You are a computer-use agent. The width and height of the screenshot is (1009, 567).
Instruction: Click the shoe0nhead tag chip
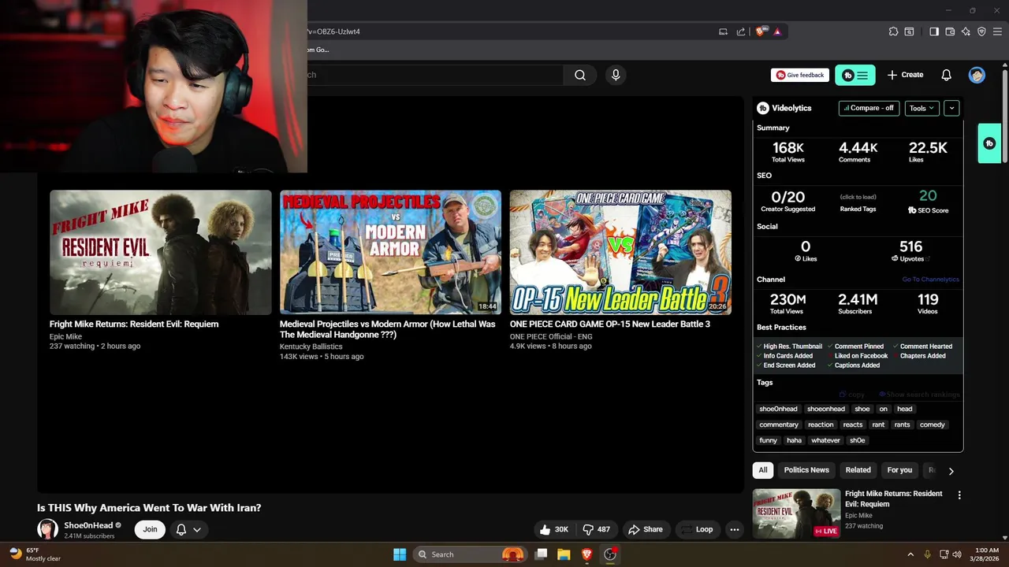point(778,409)
